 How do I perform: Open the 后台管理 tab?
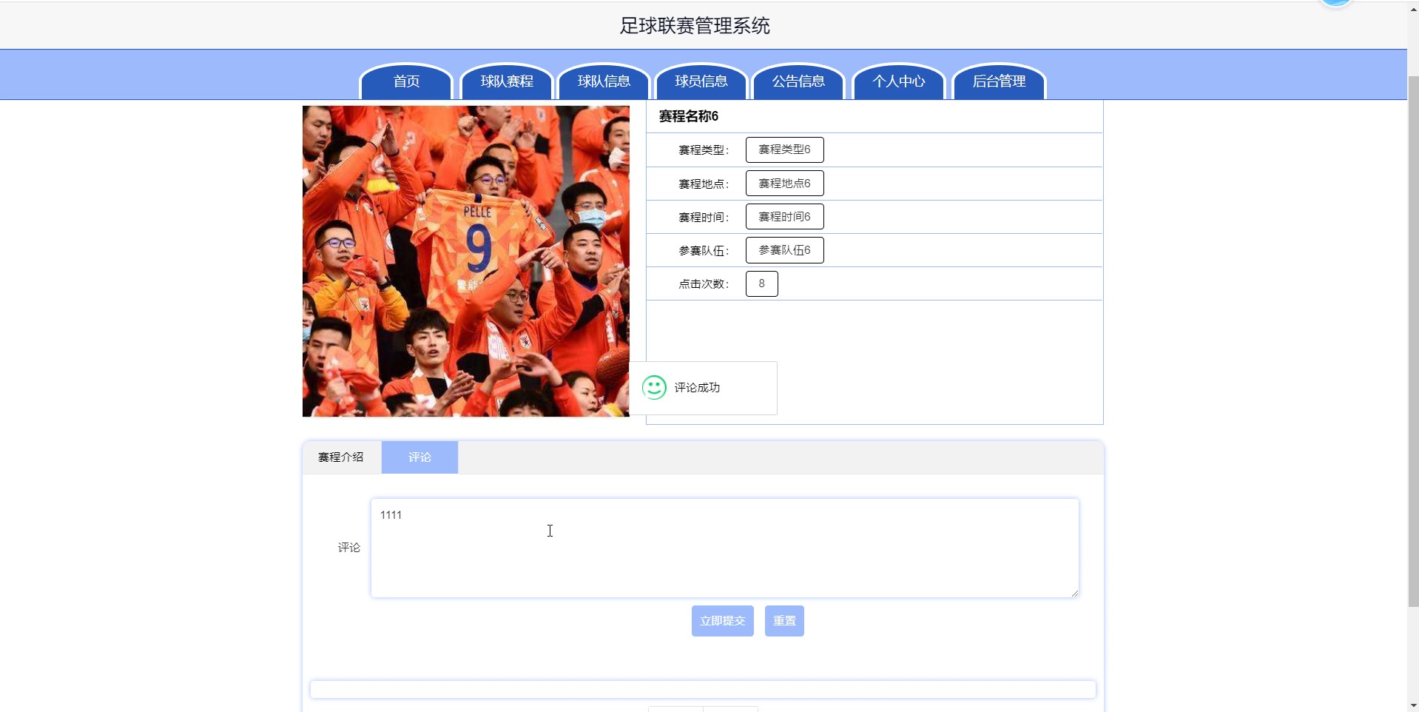[x=999, y=81]
